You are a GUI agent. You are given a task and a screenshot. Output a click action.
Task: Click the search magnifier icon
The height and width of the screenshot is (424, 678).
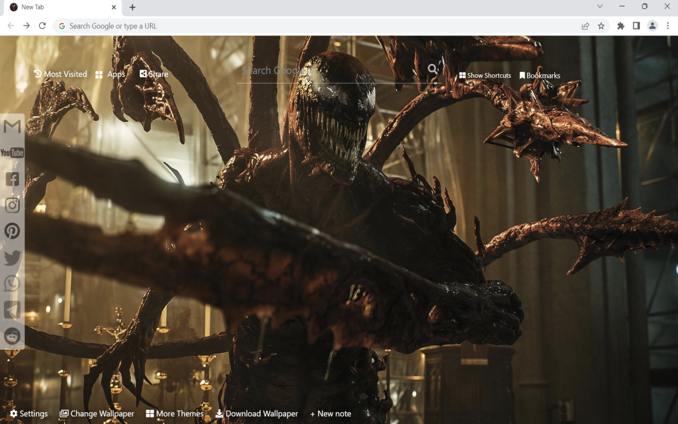click(x=433, y=69)
